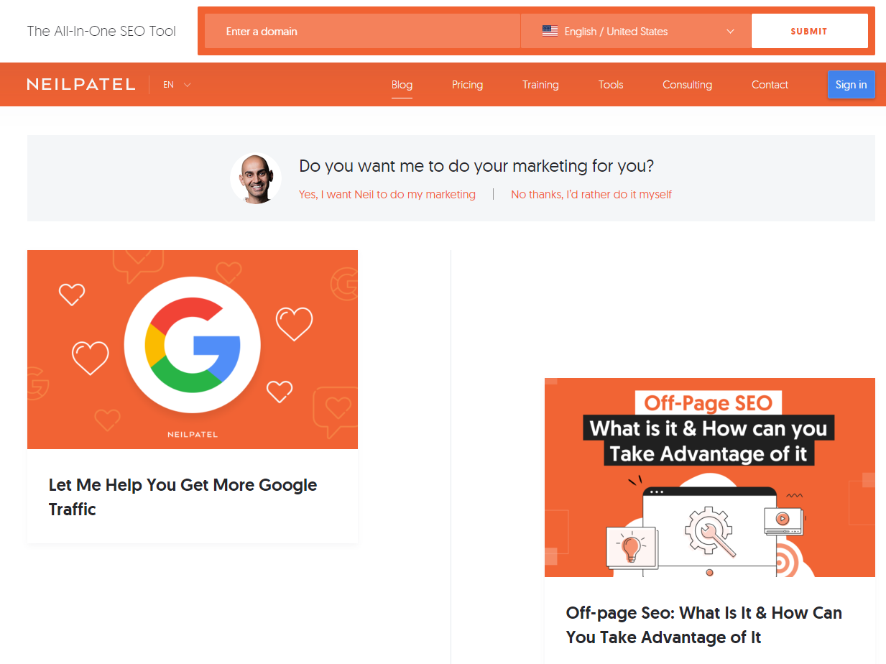Open the EN site language dropdown
886x664 pixels.
177,85
